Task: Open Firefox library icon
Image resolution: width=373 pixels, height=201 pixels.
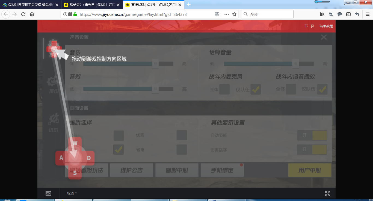Action: pyautogui.click(x=322, y=14)
